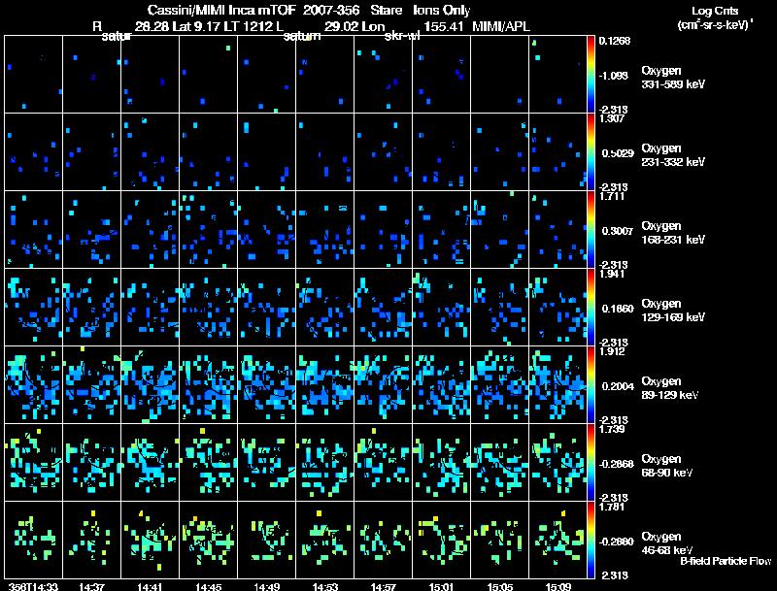Select the 46-68 keV panel at 14:37
Image resolution: width=777 pixels, height=591 pixels.
91,540
